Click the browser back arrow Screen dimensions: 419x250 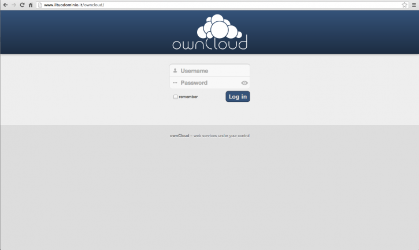tap(5, 5)
